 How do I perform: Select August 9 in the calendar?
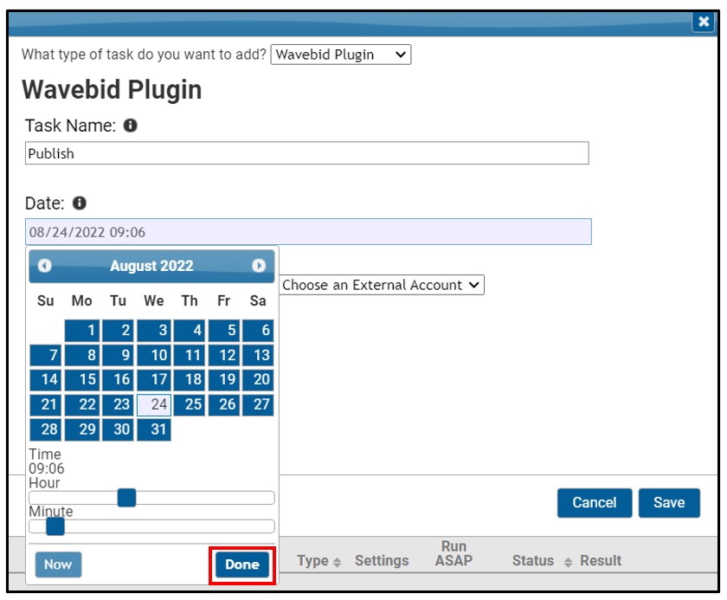point(119,355)
